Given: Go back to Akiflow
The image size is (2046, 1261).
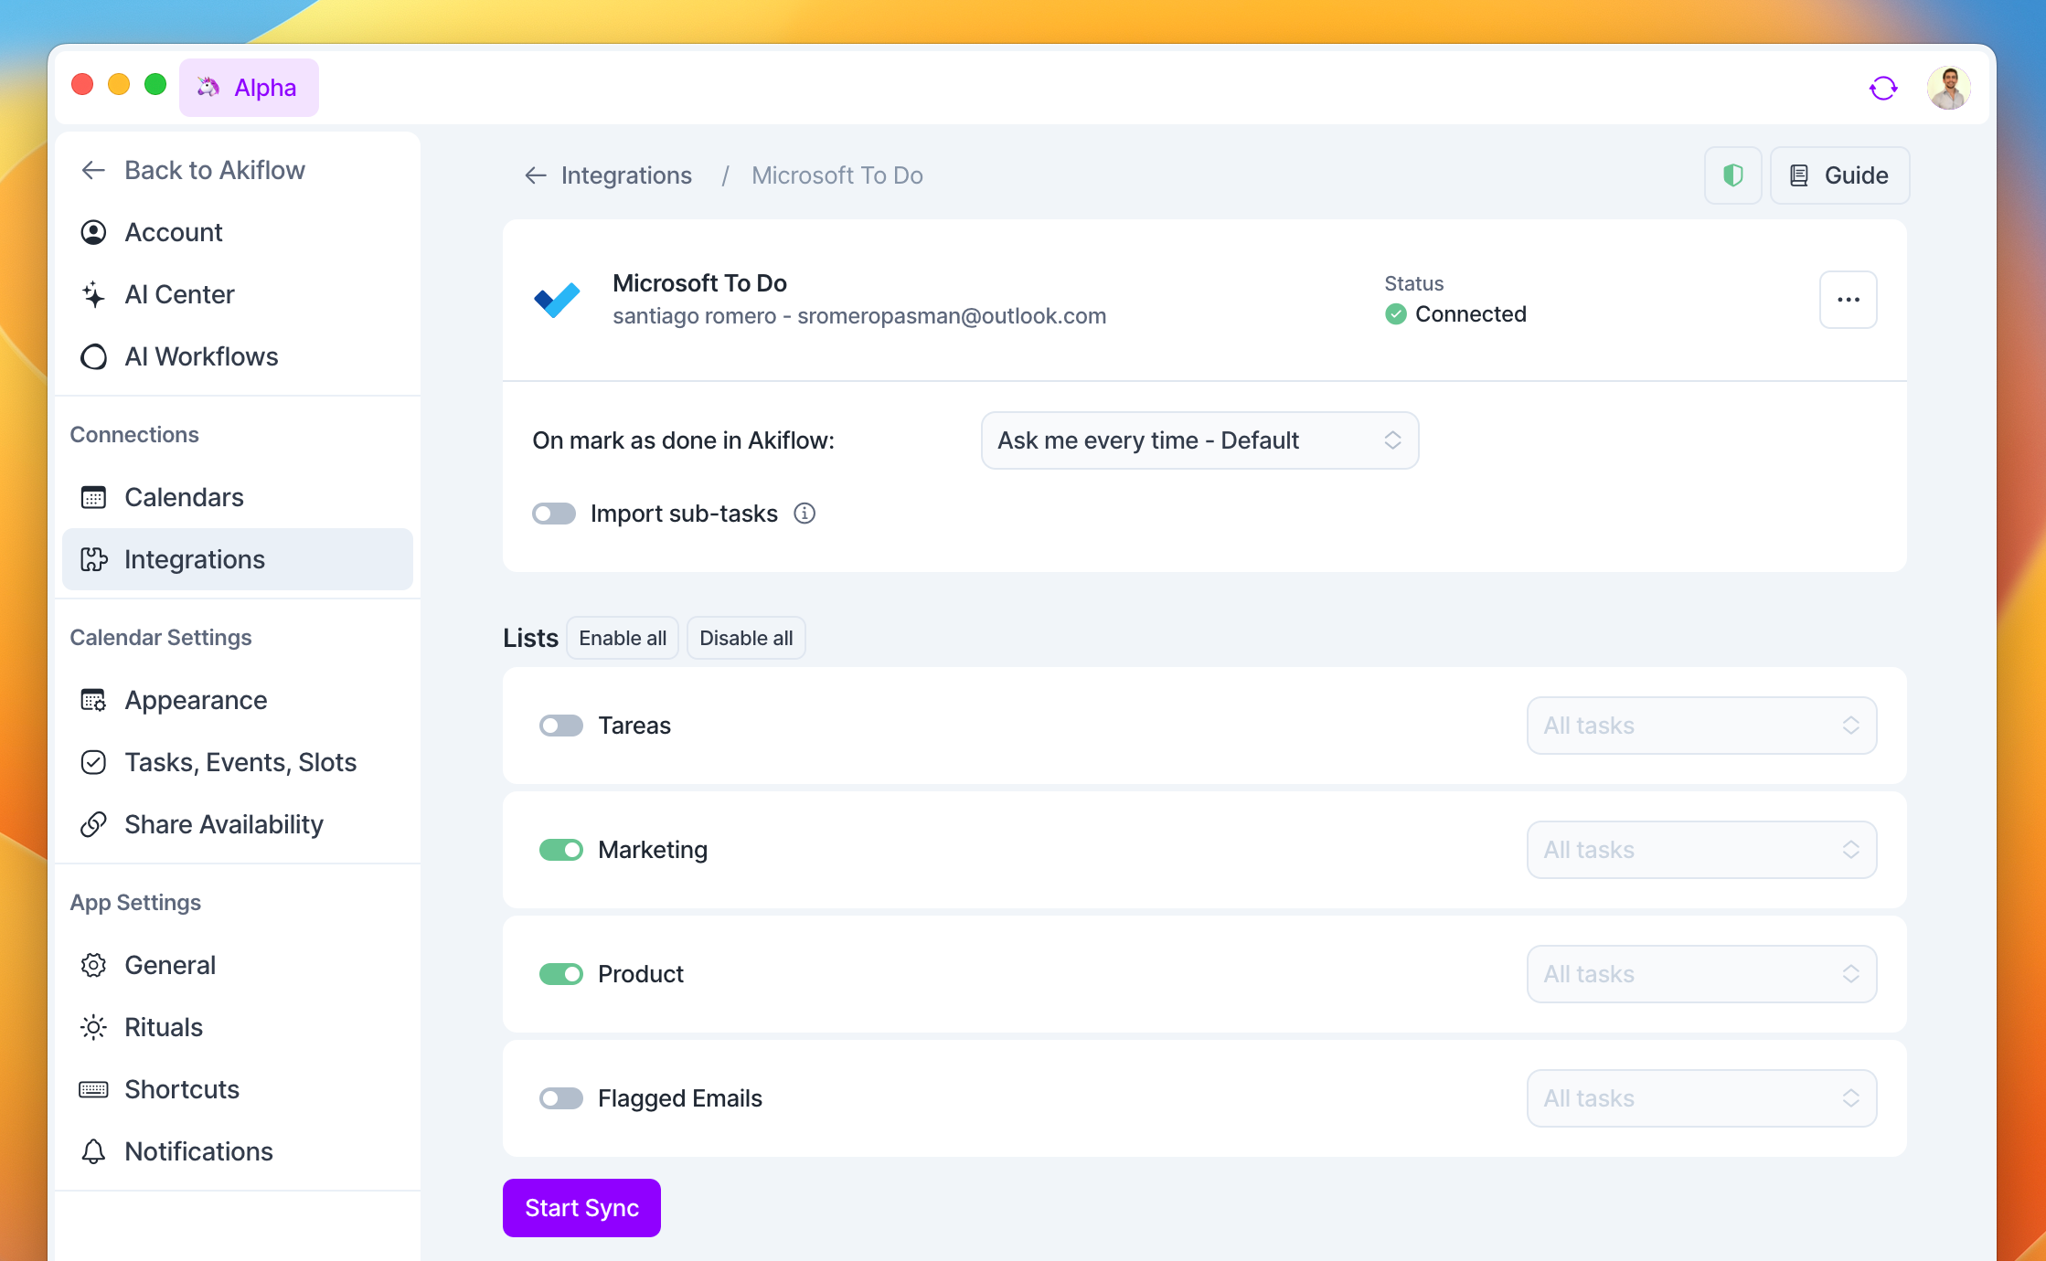Looking at the screenshot, I should pyautogui.click(x=238, y=170).
